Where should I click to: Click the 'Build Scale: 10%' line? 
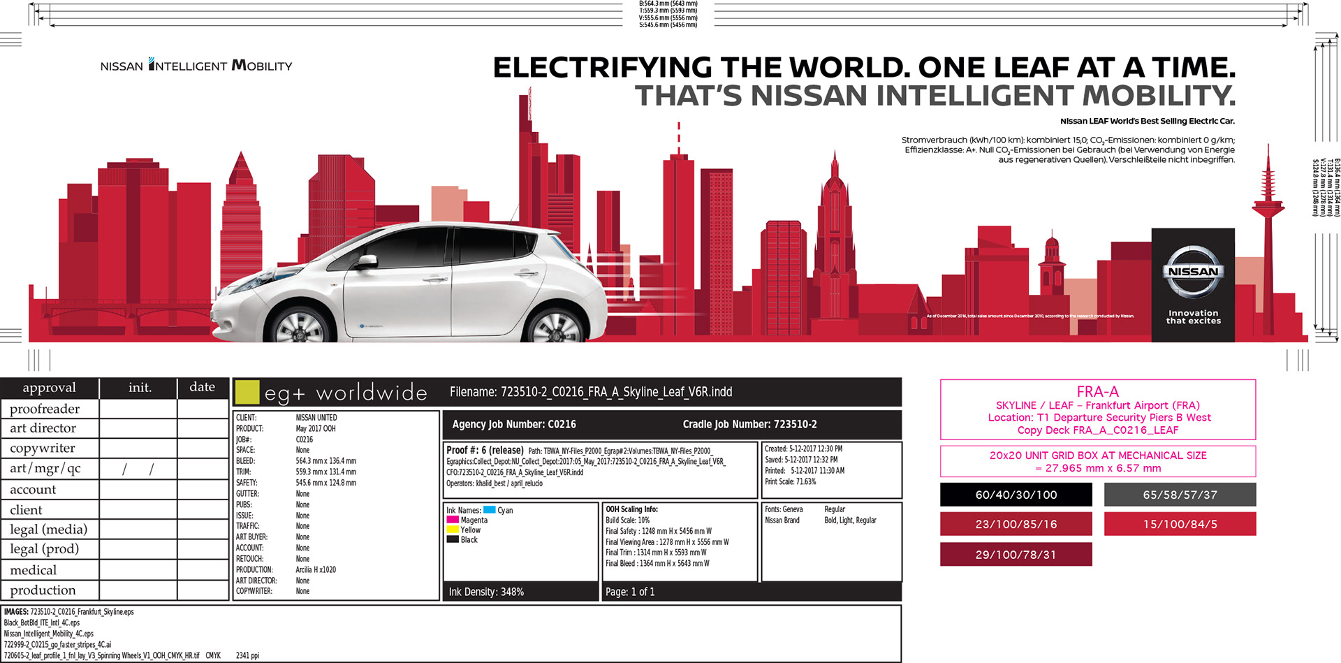click(x=627, y=520)
